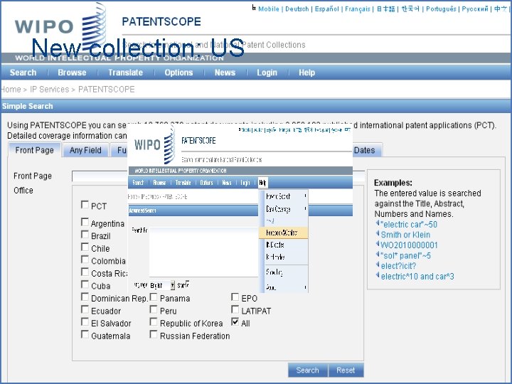
Task: Switch language to Français
Action: pos(358,9)
